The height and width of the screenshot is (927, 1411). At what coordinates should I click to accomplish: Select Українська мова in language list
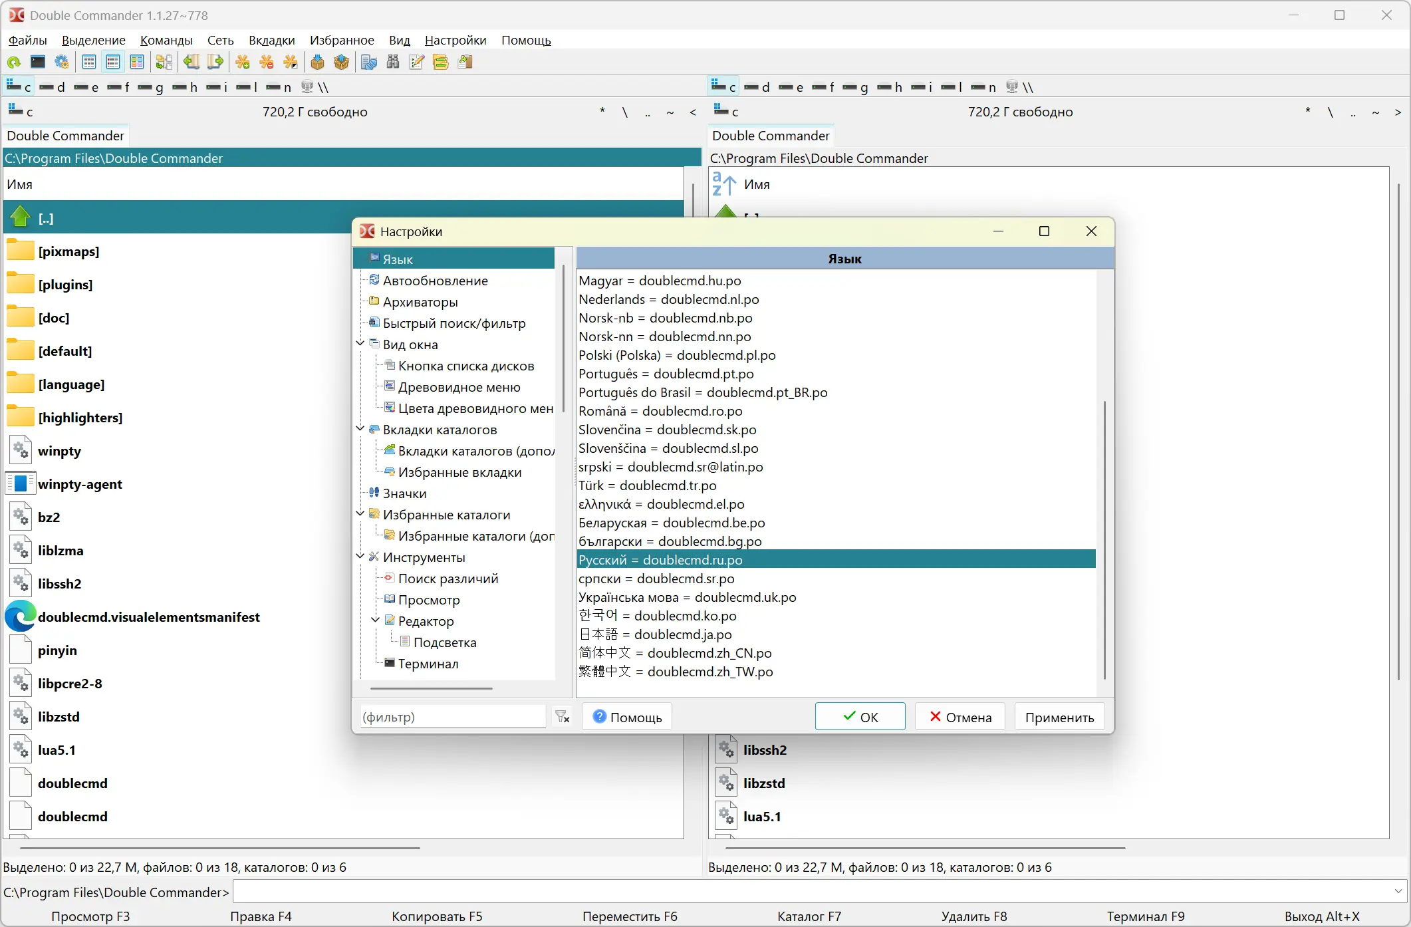click(x=687, y=597)
